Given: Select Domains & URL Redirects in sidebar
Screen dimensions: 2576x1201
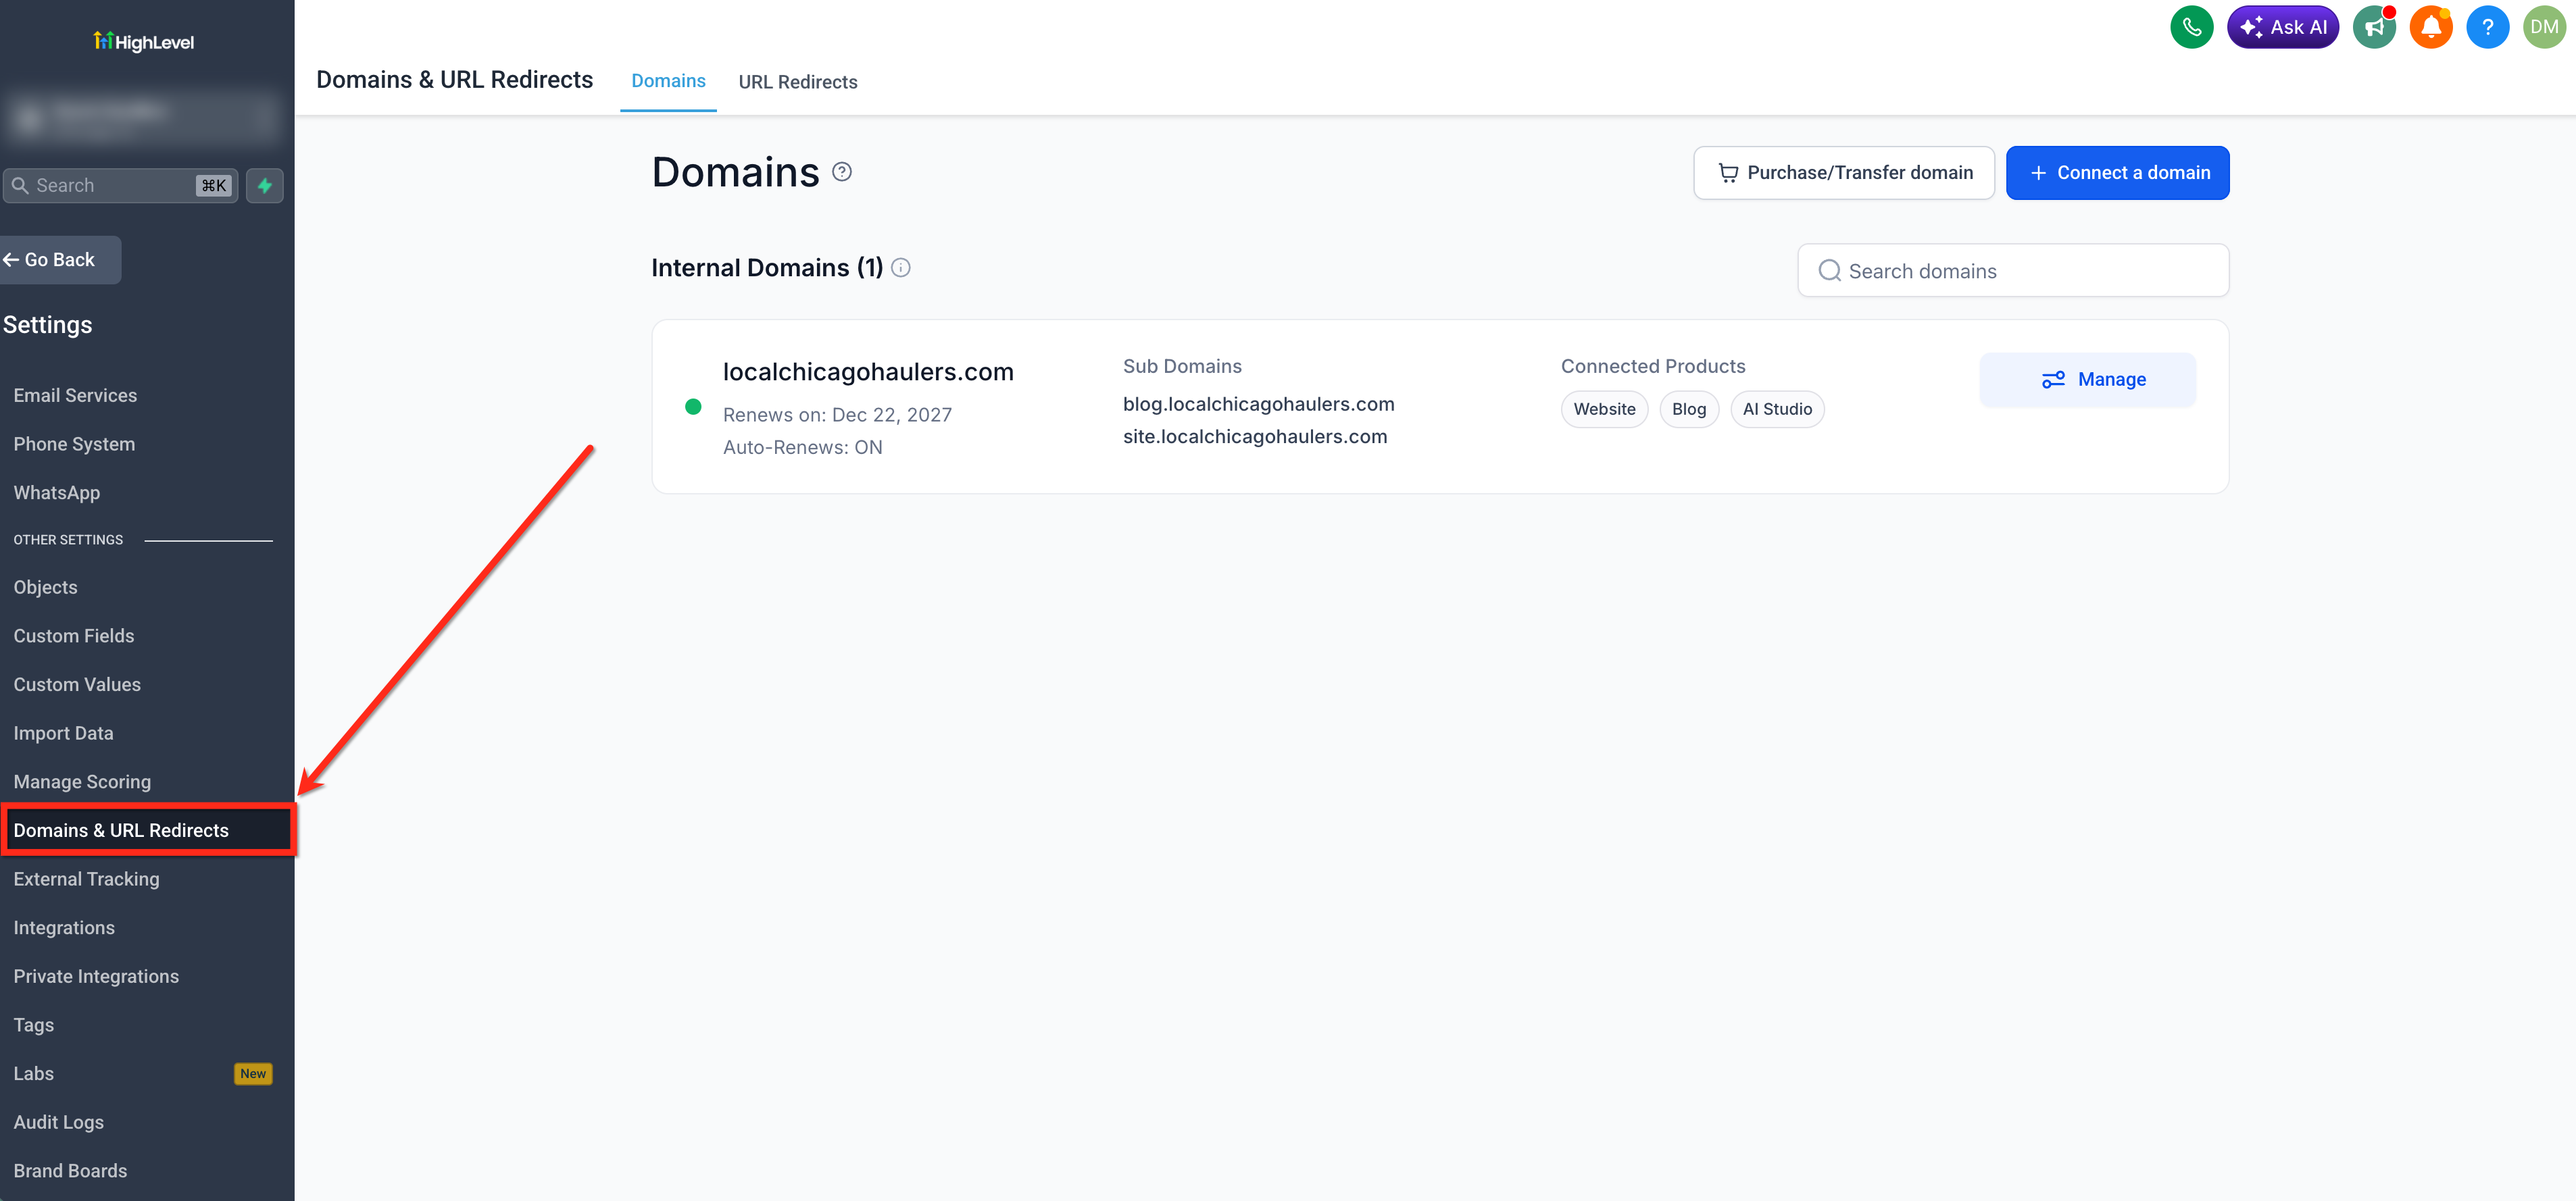Looking at the screenshot, I should pos(148,830).
